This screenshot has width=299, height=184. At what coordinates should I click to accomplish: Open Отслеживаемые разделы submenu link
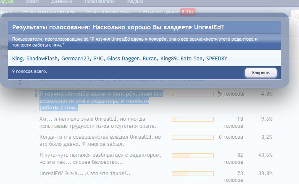coord(48,12)
